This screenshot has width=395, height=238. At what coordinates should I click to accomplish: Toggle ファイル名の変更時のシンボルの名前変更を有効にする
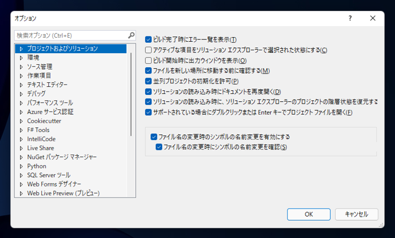tap(154, 137)
